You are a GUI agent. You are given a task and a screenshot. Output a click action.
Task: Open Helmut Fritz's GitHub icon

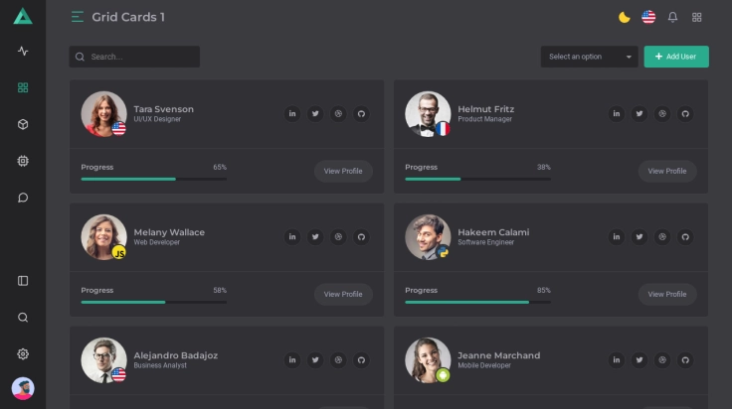[685, 114]
